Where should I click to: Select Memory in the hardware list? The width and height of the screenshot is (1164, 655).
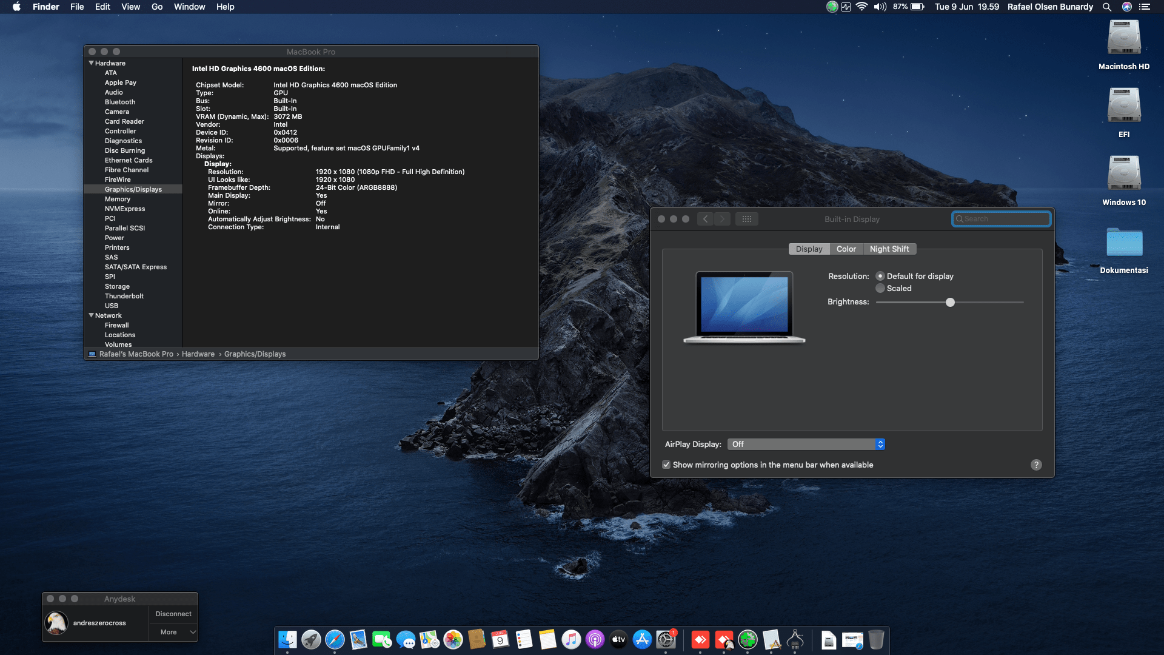[x=117, y=199]
